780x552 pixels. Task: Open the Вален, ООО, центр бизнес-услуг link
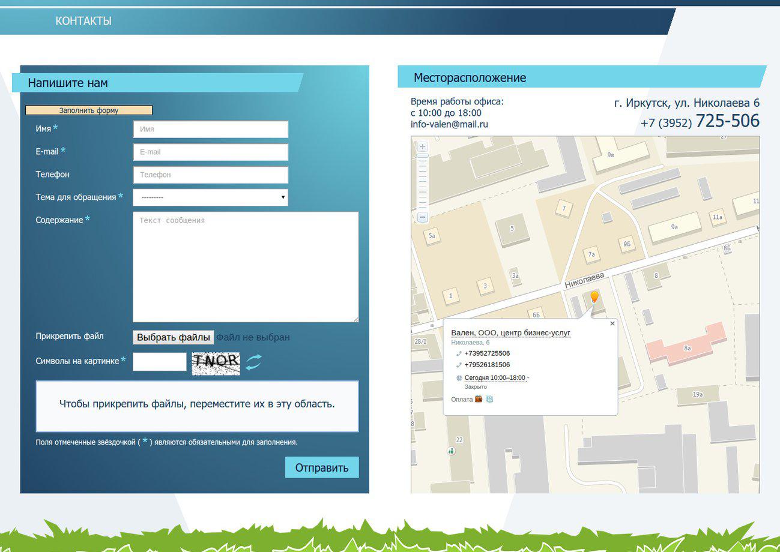(510, 333)
